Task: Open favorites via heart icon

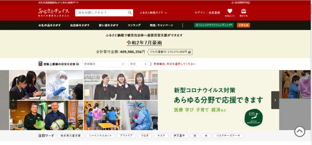Action: [230, 11]
